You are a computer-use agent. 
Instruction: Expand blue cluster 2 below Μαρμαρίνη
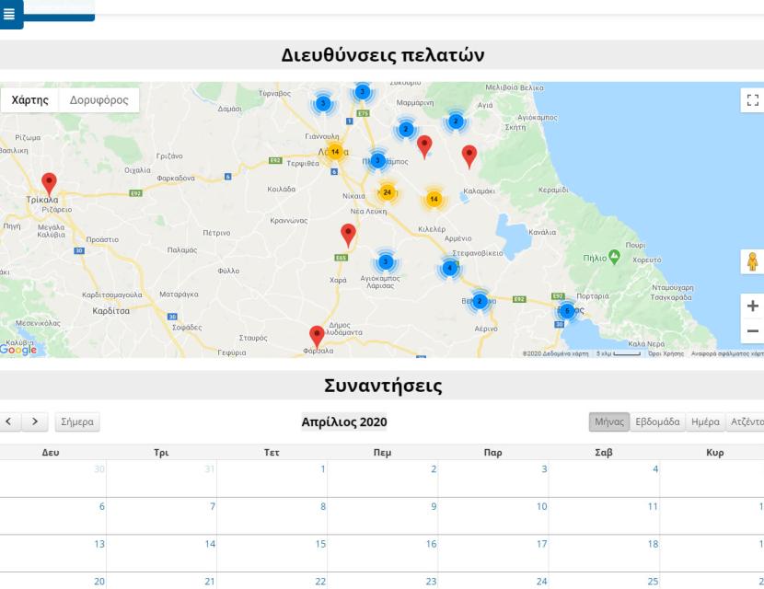(x=406, y=129)
